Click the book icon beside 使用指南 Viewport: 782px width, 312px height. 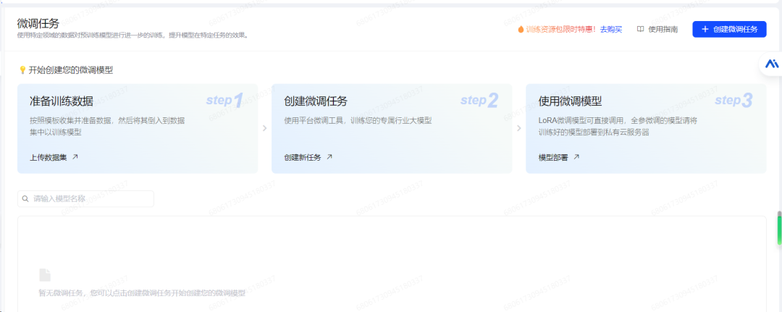[640, 30]
